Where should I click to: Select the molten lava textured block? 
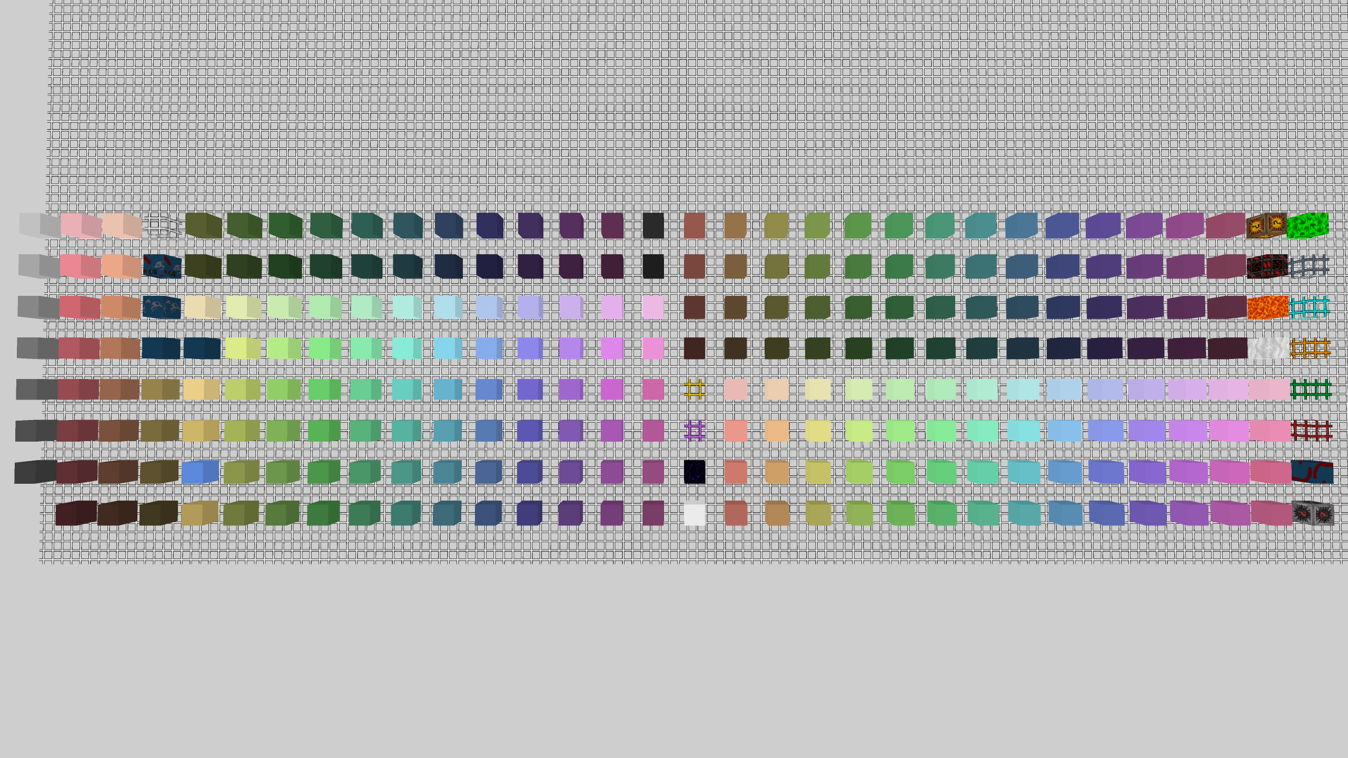click(x=1268, y=307)
